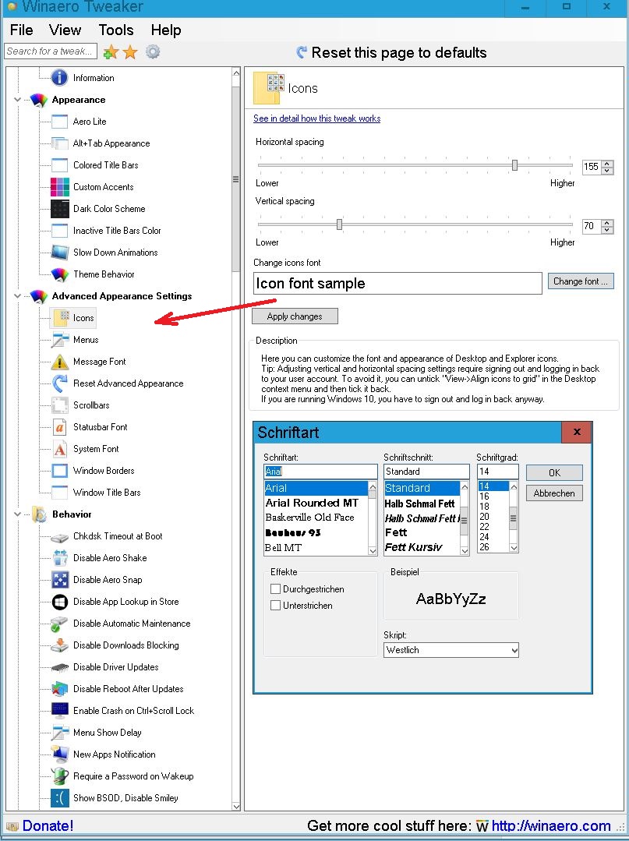
Task: Click Reset this page to defaults
Action: [391, 52]
